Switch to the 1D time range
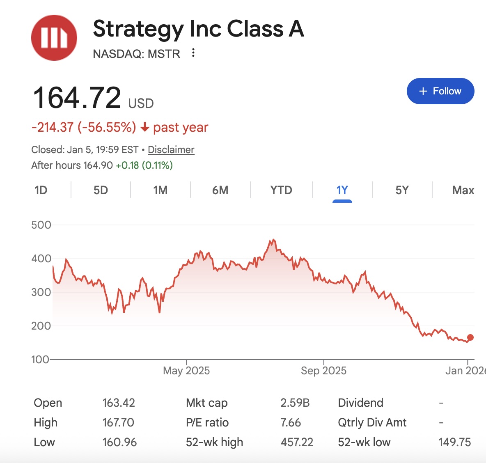The height and width of the screenshot is (463, 486). click(40, 190)
